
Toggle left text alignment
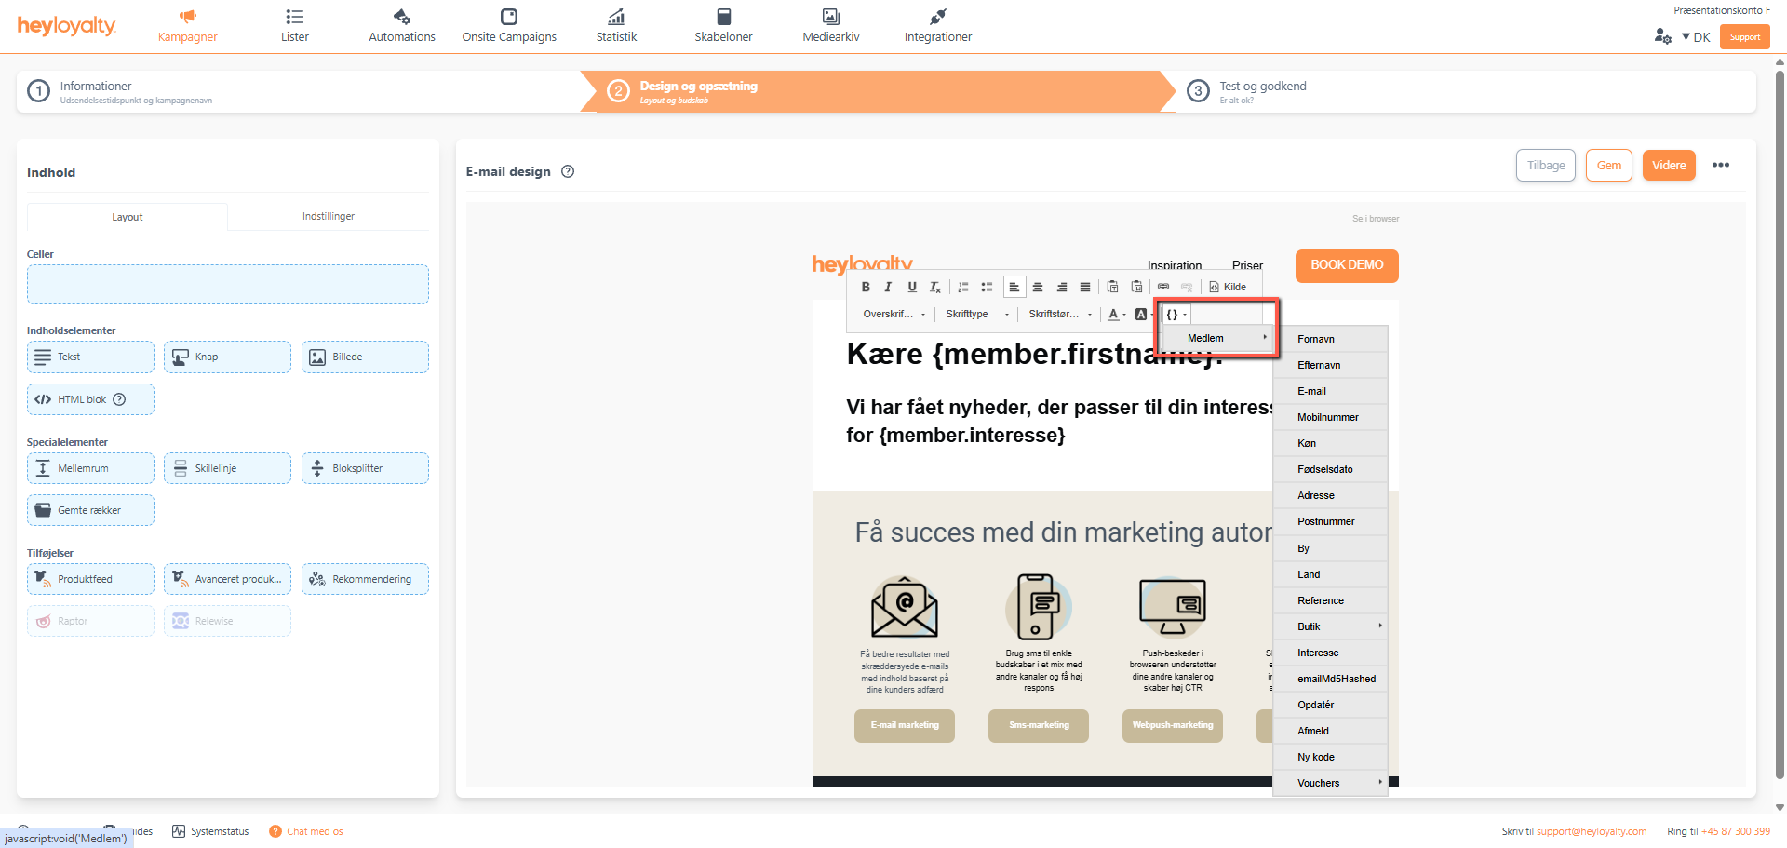click(x=1014, y=287)
